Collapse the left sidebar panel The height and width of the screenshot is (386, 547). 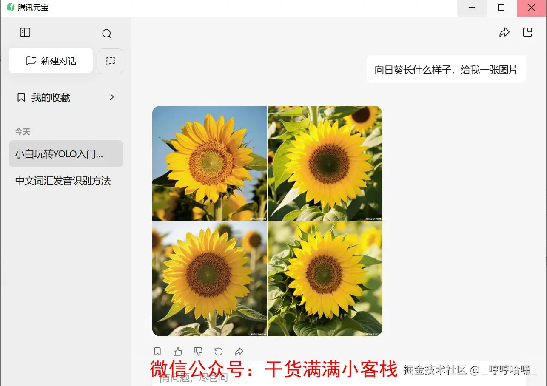click(x=25, y=32)
